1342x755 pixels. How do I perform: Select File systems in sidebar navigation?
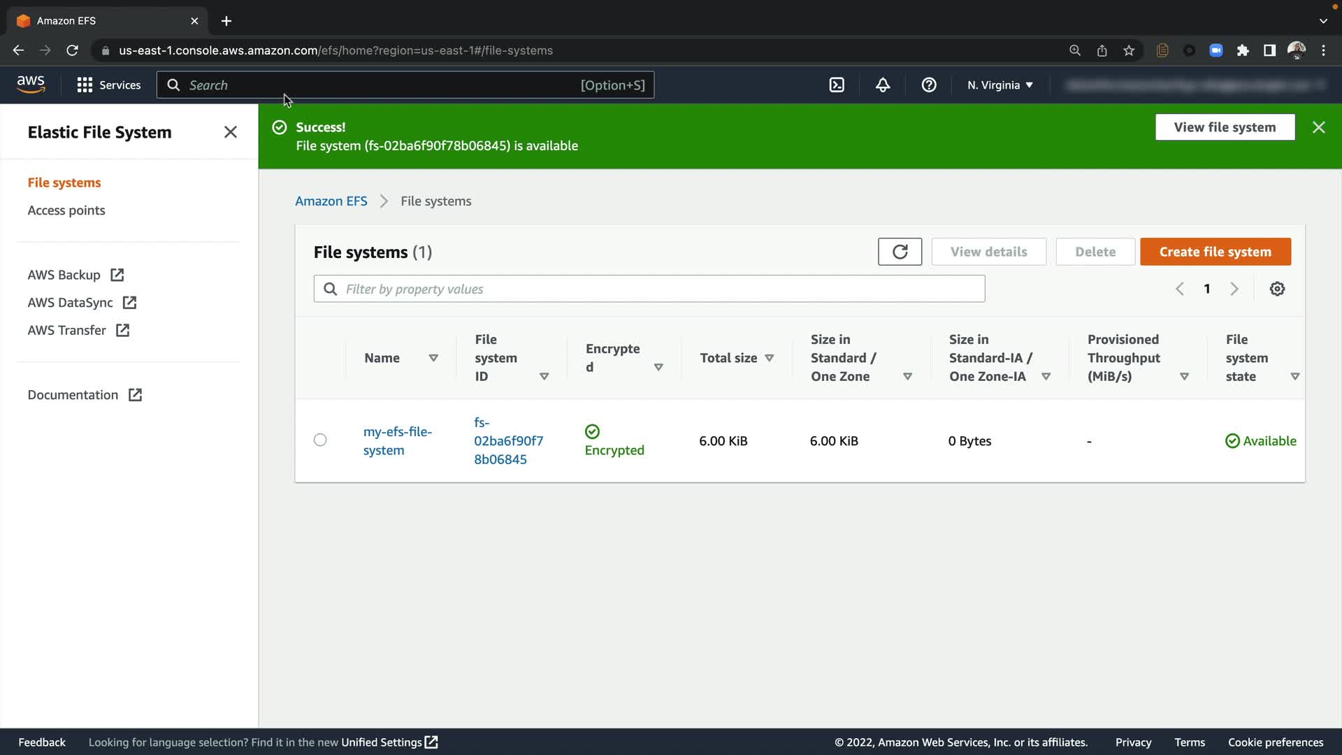[x=64, y=182]
